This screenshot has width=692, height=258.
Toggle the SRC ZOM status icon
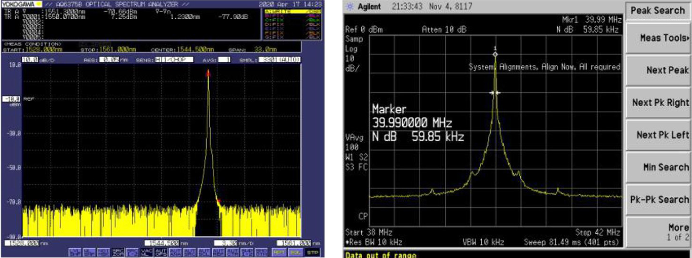coord(118,251)
